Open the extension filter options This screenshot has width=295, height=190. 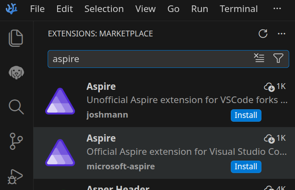coord(278,58)
